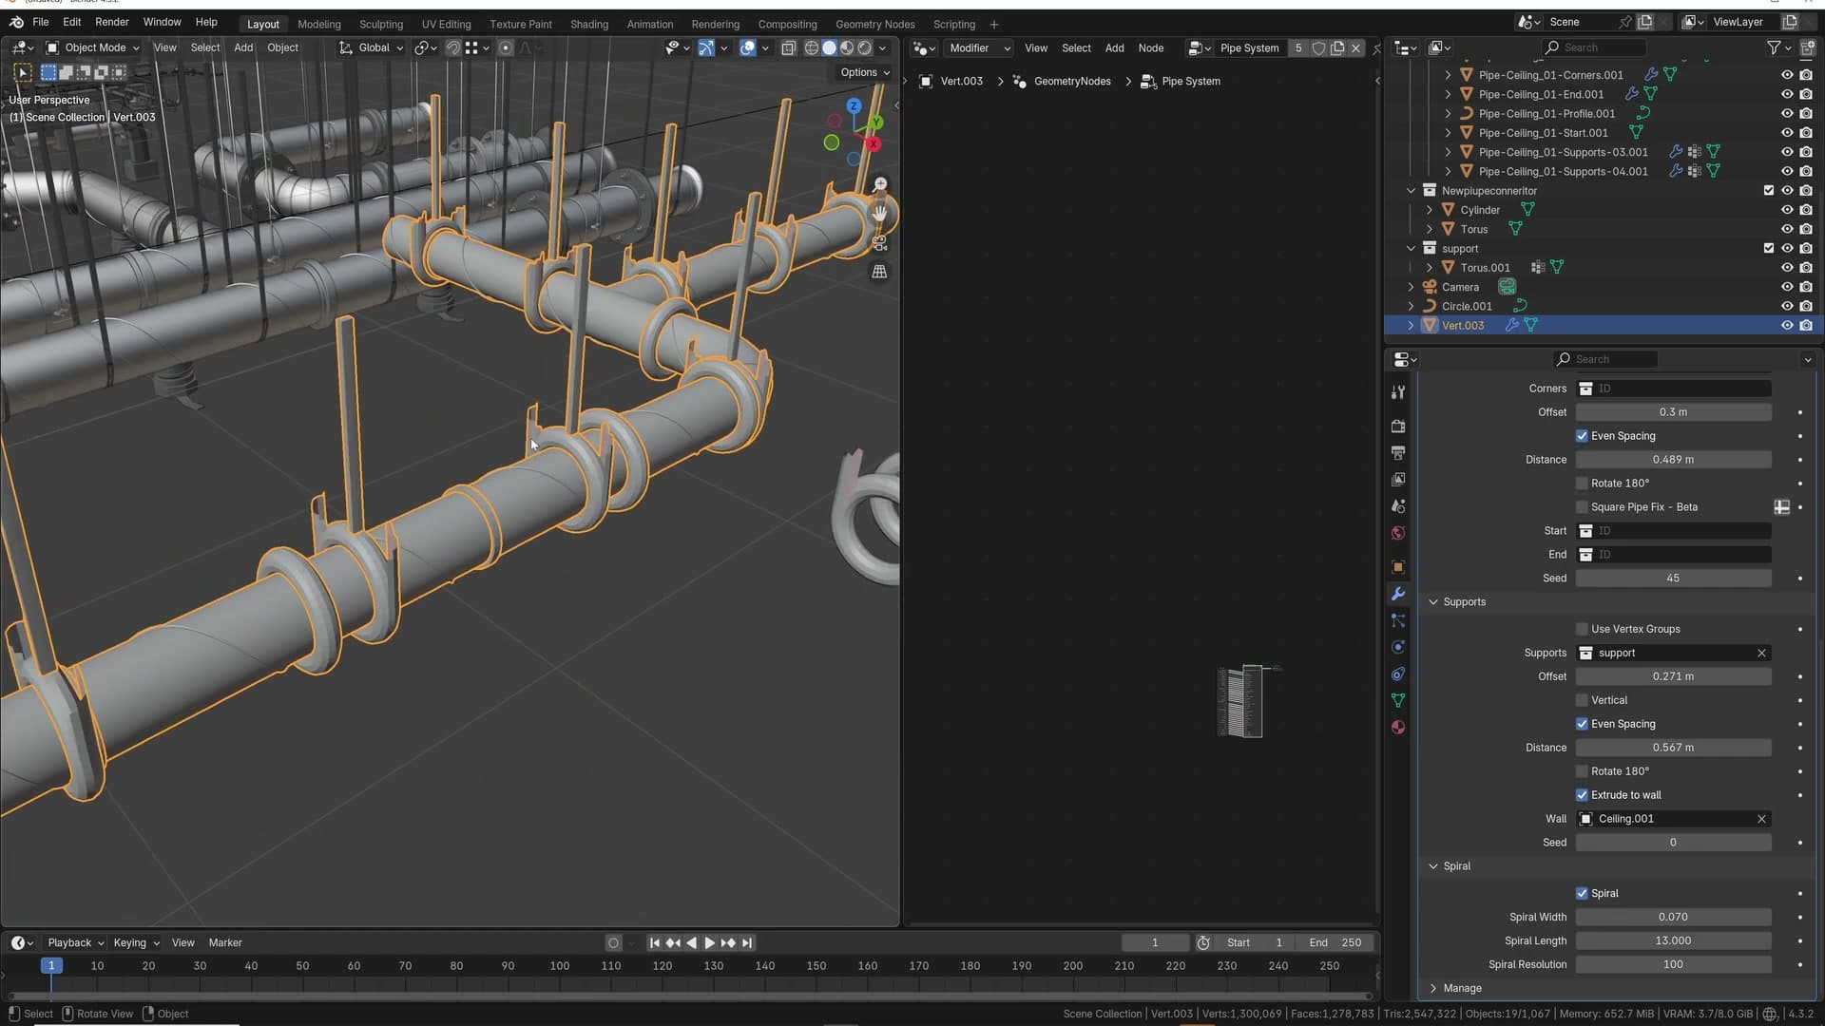Image resolution: width=1825 pixels, height=1026 pixels.
Task: Click the current frame marker on timeline
Action: pyautogui.click(x=51, y=966)
